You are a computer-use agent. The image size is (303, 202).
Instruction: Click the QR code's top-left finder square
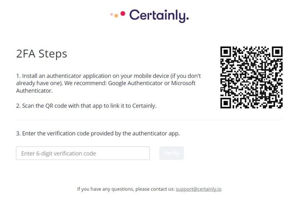click(x=226, y=52)
